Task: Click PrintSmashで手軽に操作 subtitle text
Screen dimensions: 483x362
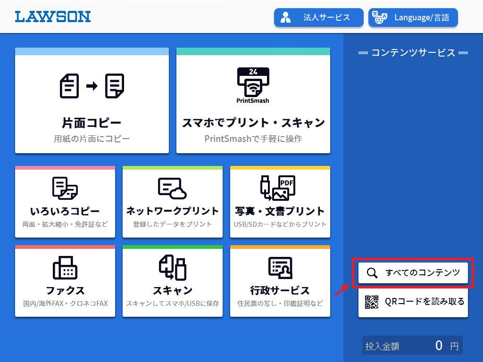Action: pyautogui.click(x=253, y=139)
